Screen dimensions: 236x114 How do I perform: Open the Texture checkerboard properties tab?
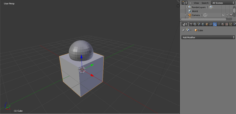pos(227,24)
